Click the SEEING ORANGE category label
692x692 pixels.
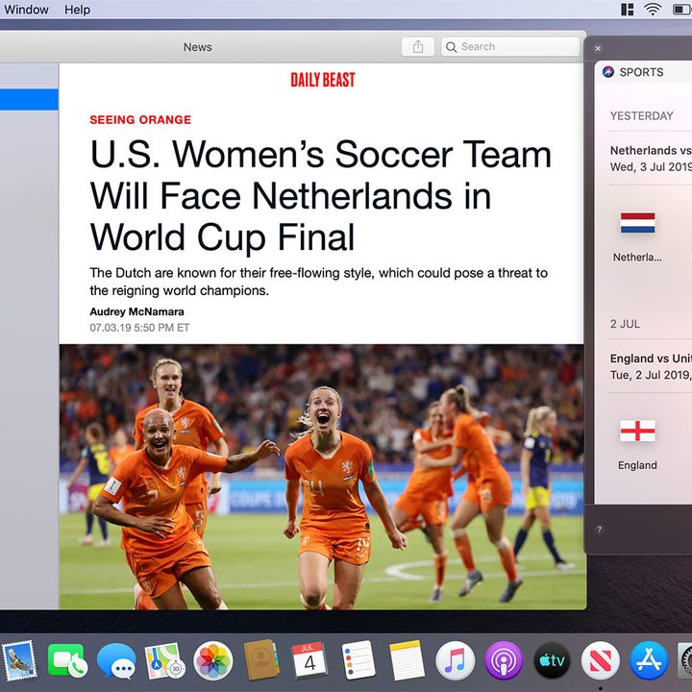(x=140, y=119)
